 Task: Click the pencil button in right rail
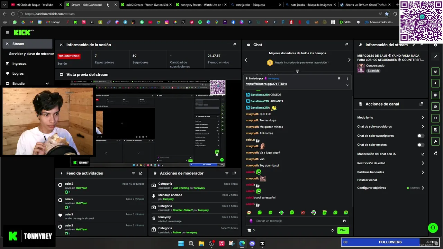[435, 56]
